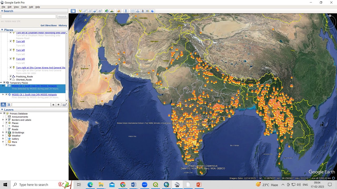Screen dimensions: 337x189
Task: Enable the Weather layer checkbox
Action: click(x=6, y=136)
